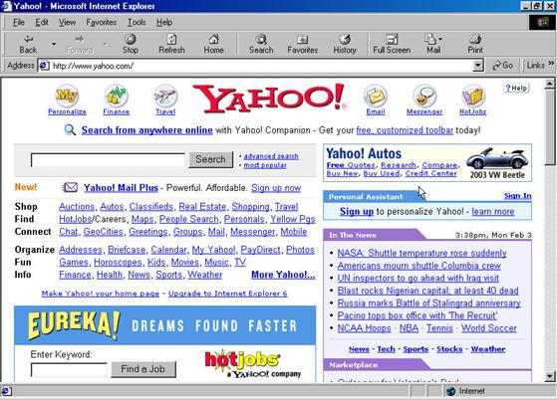557x400 pixels.
Task: Expand the Links toolbar chevron
Action: point(551,63)
